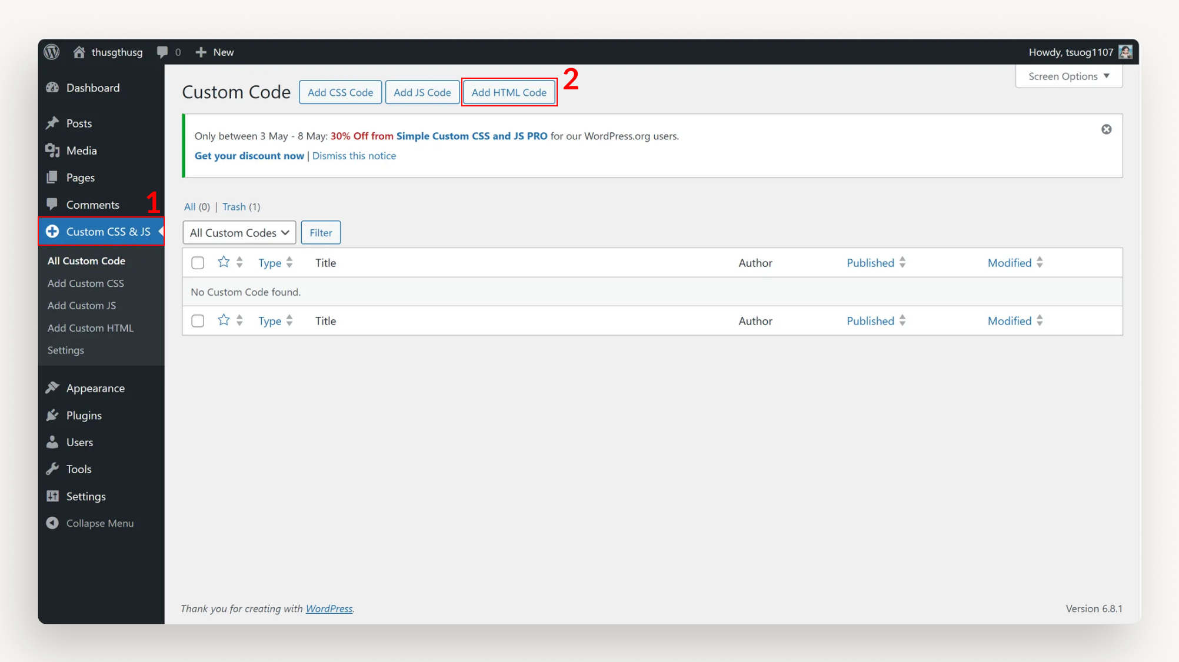Dismiss the promo notice with X icon
Image resolution: width=1179 pixels, height=662 pixels.
tap(1106, 129)
